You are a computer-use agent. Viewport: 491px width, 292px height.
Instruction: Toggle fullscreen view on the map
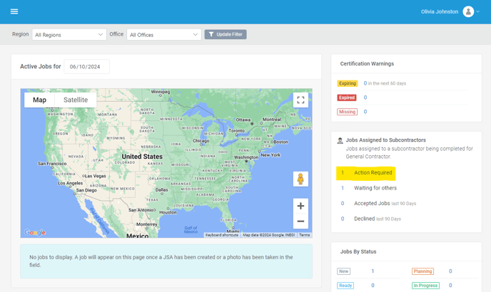point(300,100)
